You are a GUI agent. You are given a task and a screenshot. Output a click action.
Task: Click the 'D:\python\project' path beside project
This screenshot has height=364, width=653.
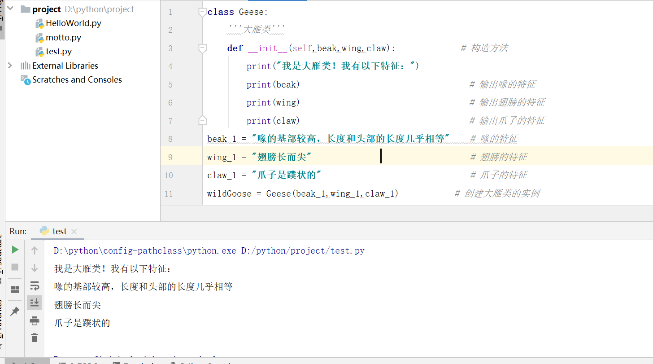[x=100, y=9]
